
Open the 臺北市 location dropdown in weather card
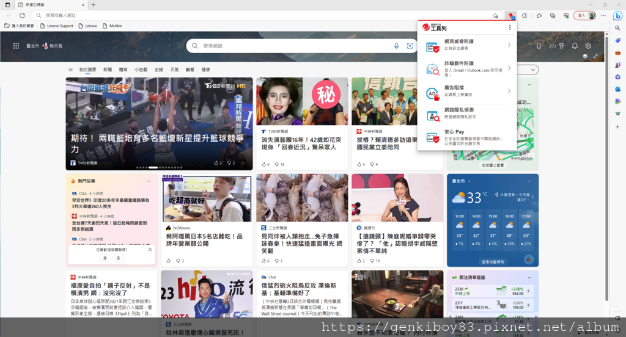click(x=462, y=181)
